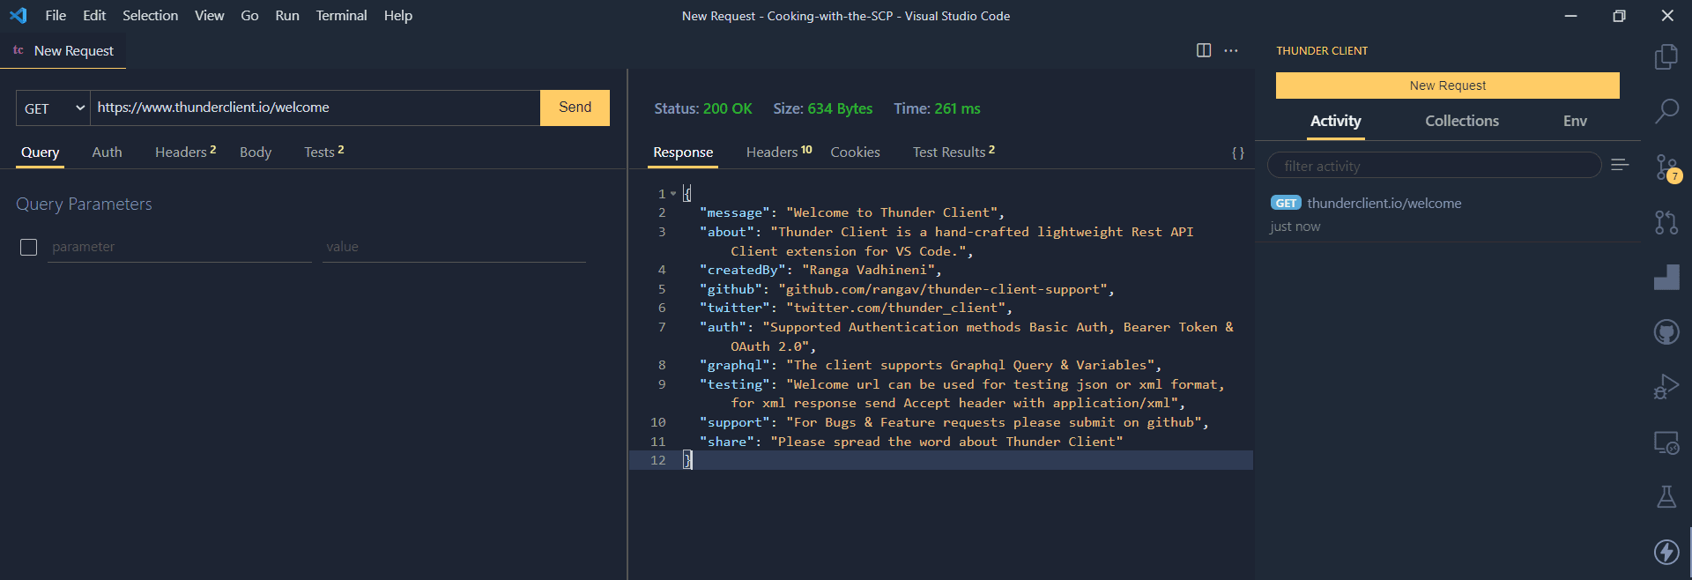This screenshot has width=1692, height=580.
Task: Open the Search view icon
Action: click(x=1666, y=112)
